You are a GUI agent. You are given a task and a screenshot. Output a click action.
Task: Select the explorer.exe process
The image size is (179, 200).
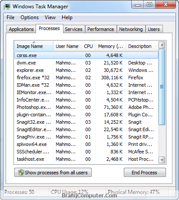[86, 70]
